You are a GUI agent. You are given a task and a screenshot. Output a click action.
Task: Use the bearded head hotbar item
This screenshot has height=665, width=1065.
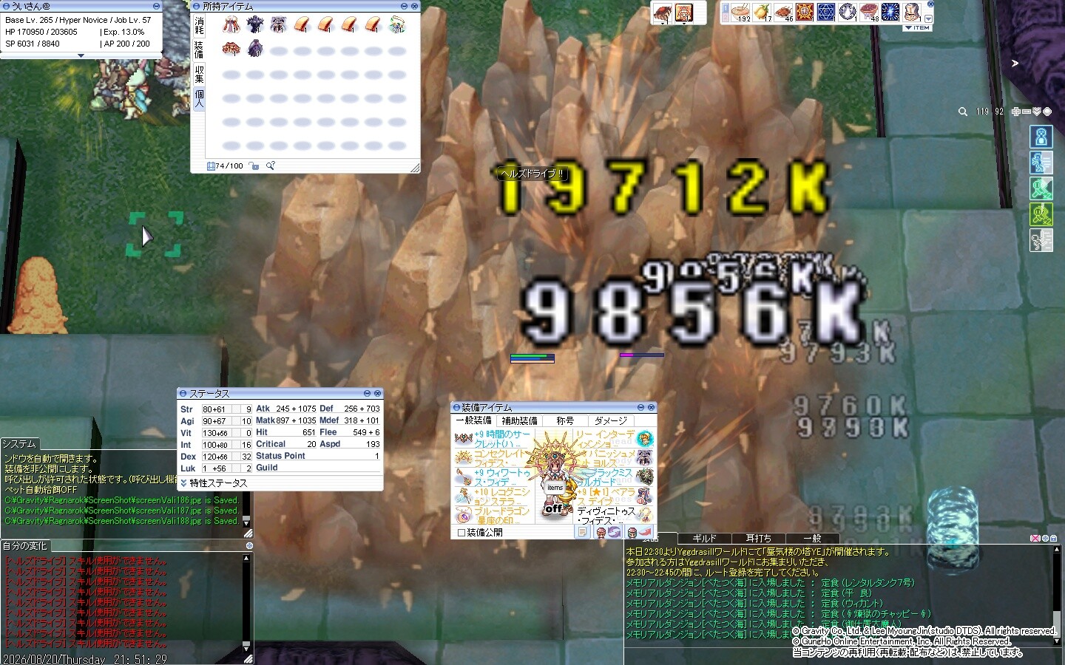[x=912, y=12]
